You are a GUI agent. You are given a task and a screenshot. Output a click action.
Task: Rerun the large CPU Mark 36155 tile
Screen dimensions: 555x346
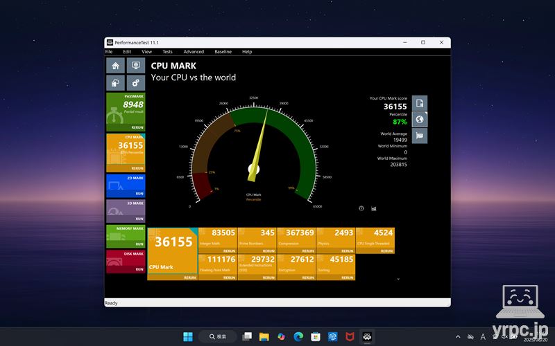[190, 277]
